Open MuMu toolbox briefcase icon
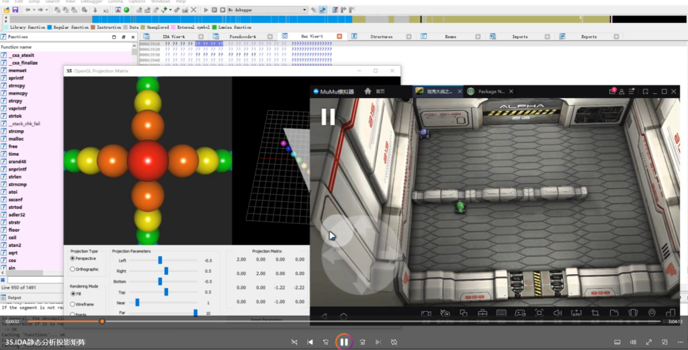The image size is (688, 350). point(482,313)
